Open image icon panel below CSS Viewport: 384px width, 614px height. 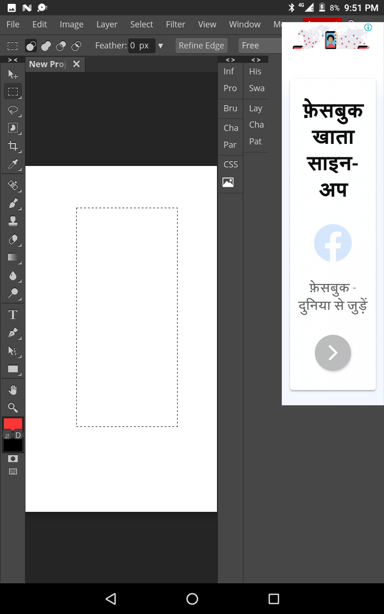[x=228, y=182]
